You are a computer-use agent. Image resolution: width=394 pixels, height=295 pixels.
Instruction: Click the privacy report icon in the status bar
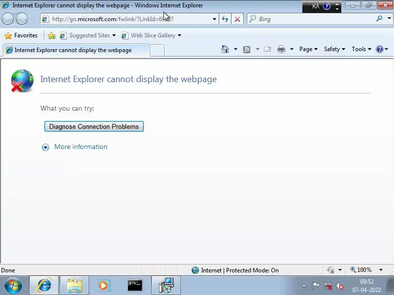[330, 270]
